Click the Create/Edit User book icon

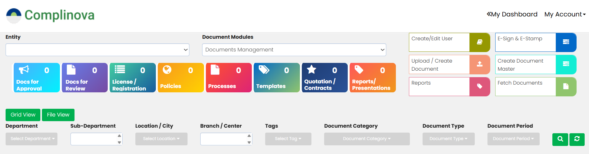(x=480, y=42)
